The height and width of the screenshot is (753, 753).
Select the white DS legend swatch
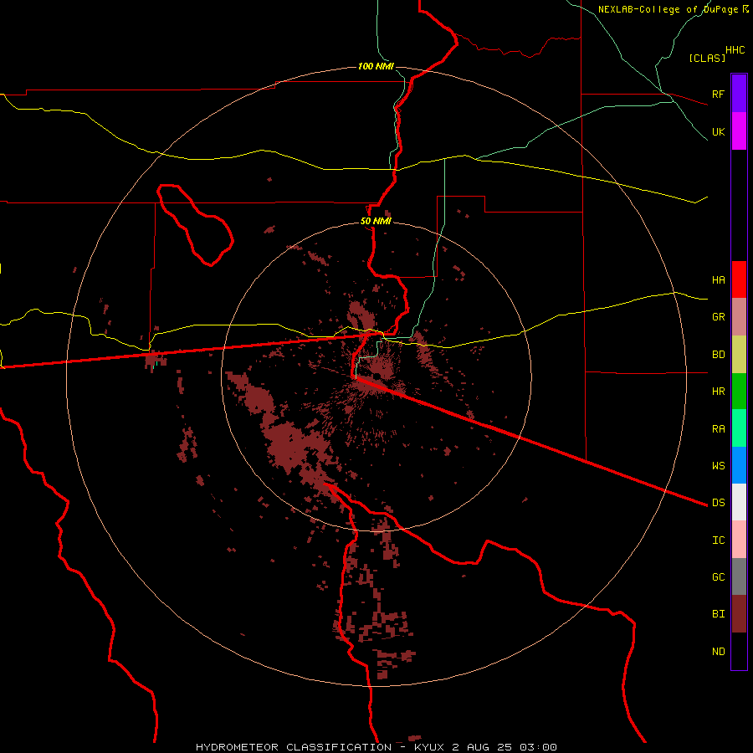[x=739, y=502]
